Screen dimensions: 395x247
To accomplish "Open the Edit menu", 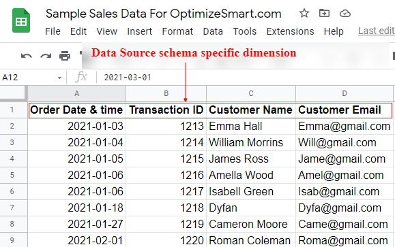I will pyautogui.click(x=78, y=31).
